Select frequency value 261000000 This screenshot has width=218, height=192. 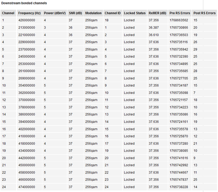tap(27, 71)
